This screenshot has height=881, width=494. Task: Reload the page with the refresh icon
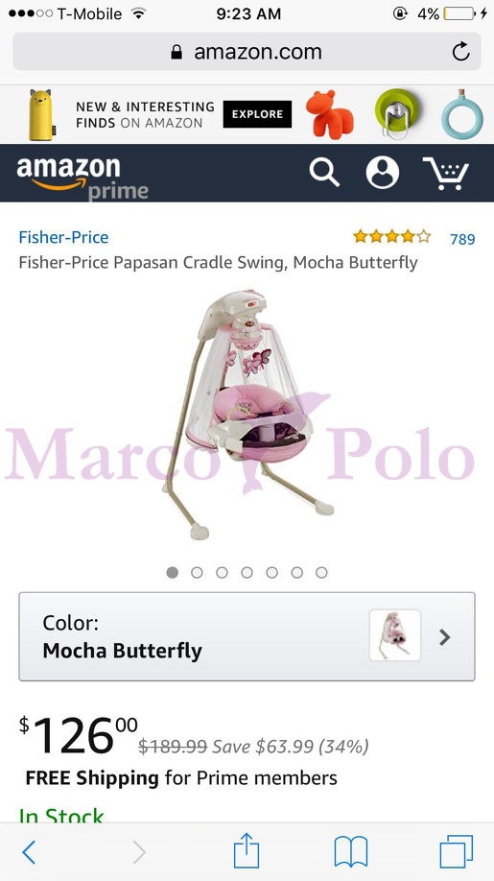[460, 52]
